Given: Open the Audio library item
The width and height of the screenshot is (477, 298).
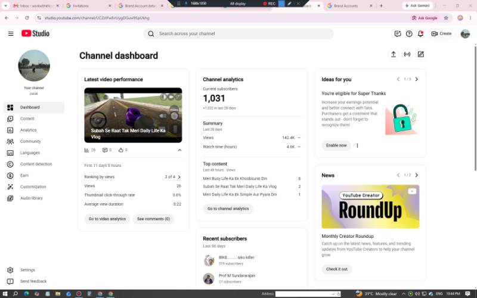Looking at the screenshot, I should 34,198.
